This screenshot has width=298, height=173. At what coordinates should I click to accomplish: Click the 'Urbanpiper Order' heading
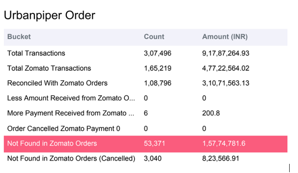pos(49,15)
